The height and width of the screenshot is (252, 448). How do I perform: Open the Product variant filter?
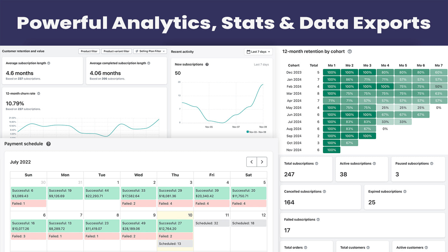coord(116,51)
